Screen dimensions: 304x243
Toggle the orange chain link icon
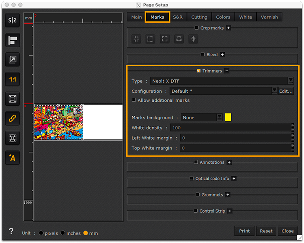pos(13,118)
